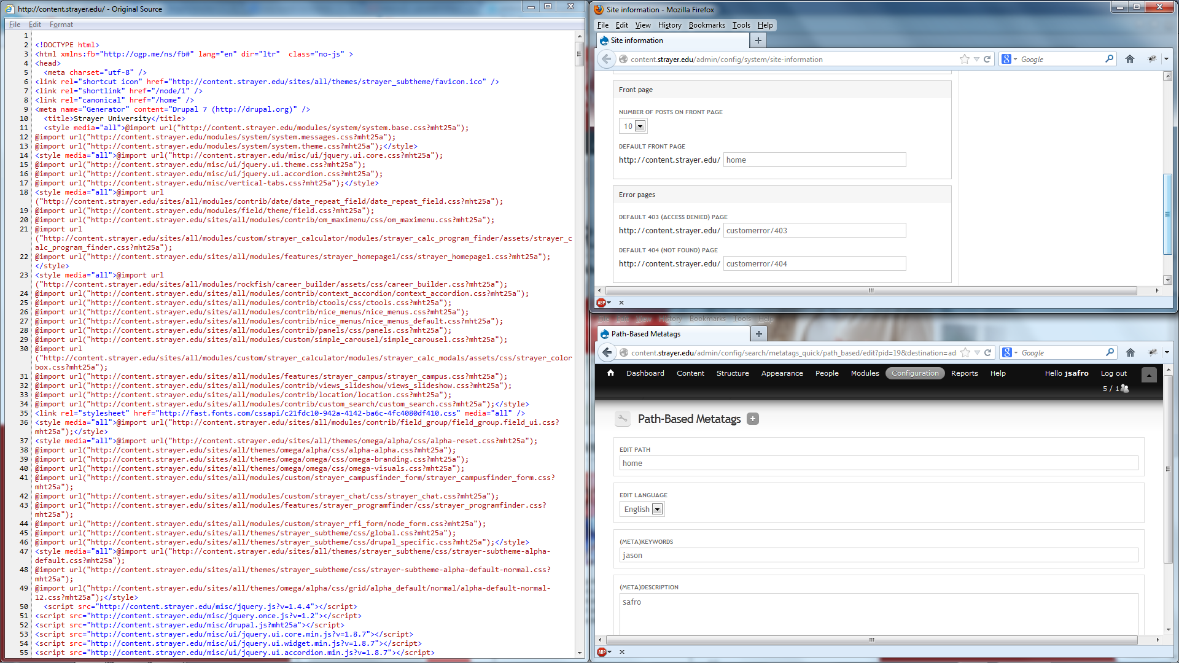Open the Dashboard admin menu link
1179x663 pixels.
coord(645,373)
